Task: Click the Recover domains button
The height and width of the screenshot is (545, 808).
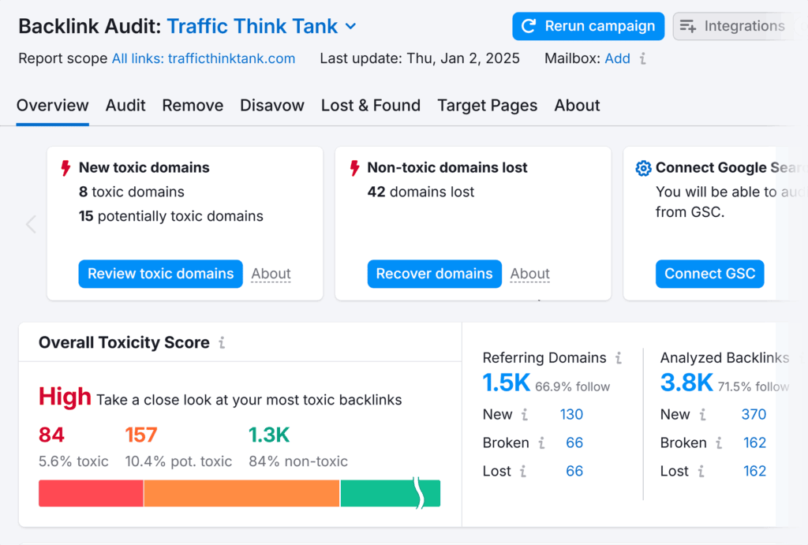Action: pyautogui.click(x=434, y=274)
